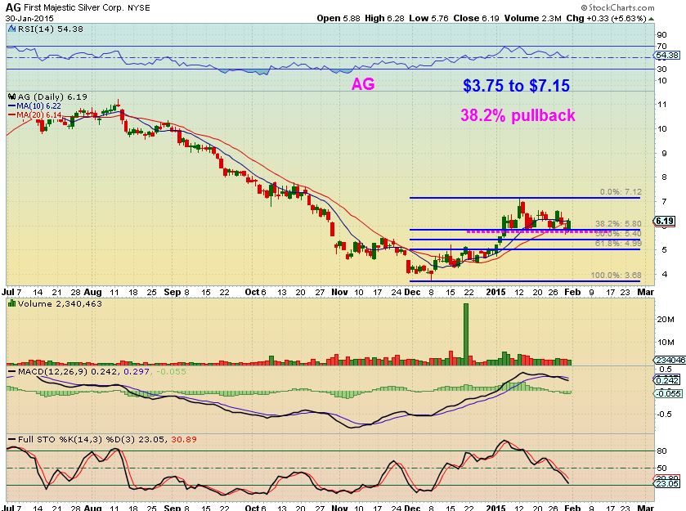686x511 pixels.
Task: Click the Close 6.19 value in header
Action: click(477, 18)
